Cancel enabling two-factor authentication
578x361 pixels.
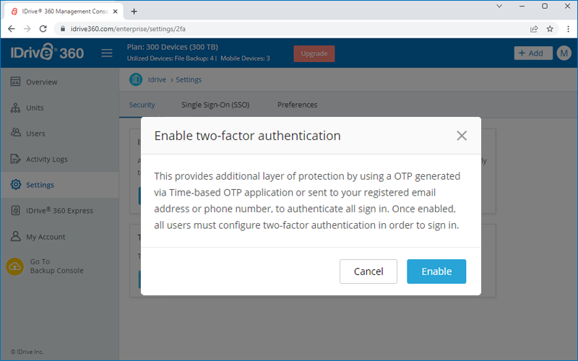(x=368, y=271)
